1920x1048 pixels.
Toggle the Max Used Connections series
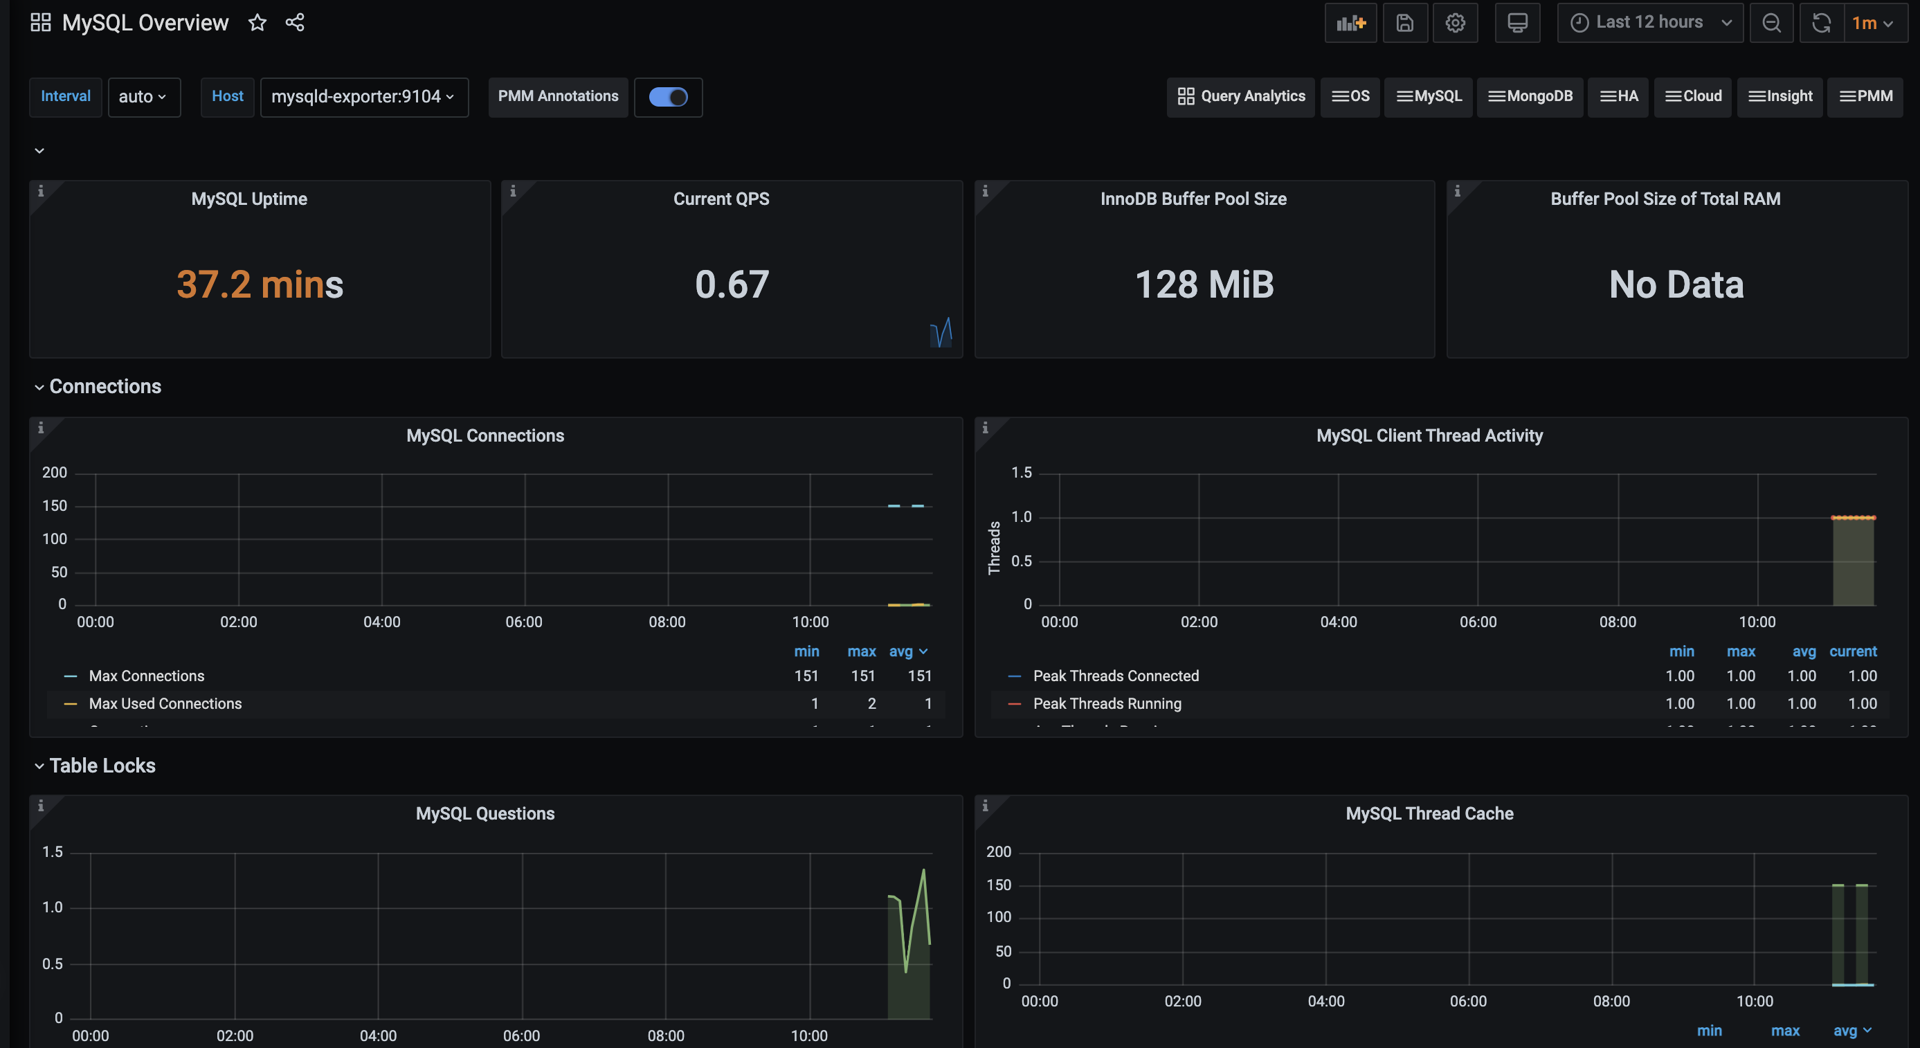(x=165, y=704)
